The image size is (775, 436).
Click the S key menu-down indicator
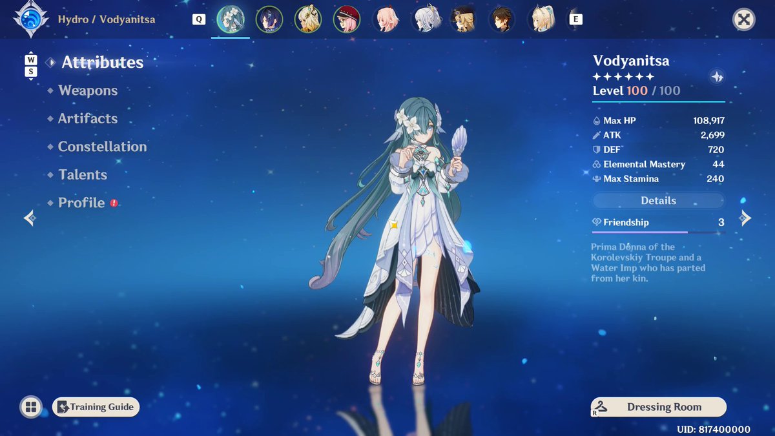31,72
